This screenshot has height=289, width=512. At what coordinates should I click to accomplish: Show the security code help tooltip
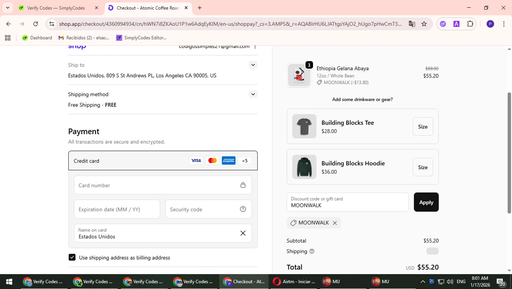[243, 209]
